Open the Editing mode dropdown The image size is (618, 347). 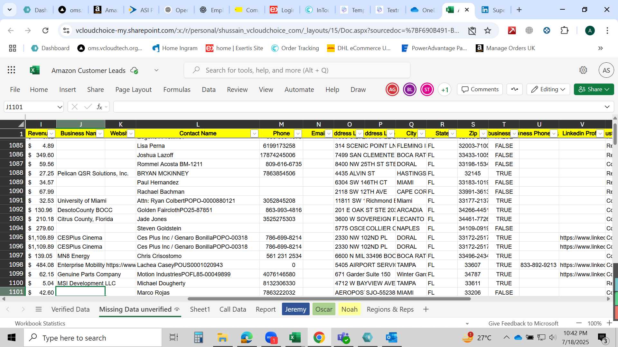(548, 89)
